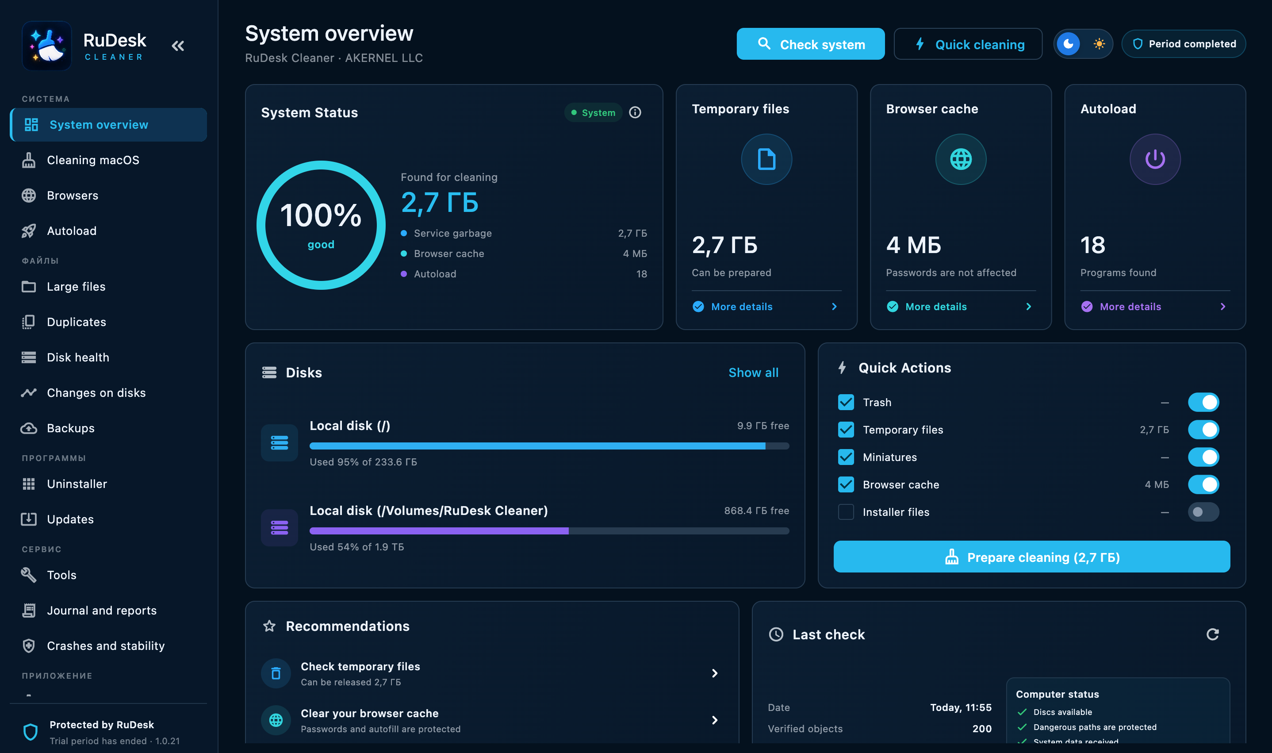1272x753 pixels.
Task: Turn off the Browser cache toggle switch
Action: click(x=1203, y=484)
